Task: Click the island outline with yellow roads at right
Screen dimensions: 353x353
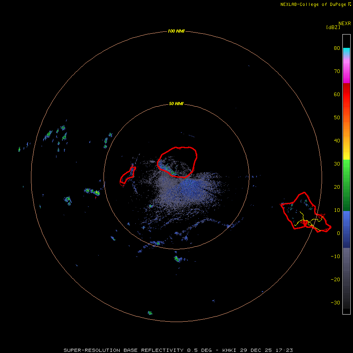Action: 306,212
